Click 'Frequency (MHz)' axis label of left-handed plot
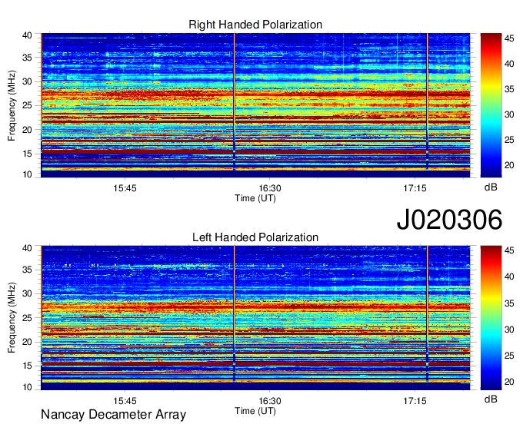The height and width of the screenshot is (424, 523). pos(12,318)
